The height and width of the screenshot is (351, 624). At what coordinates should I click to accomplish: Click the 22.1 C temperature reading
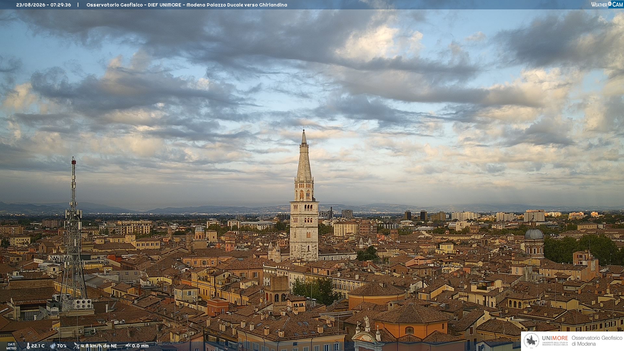click(38, 346)
